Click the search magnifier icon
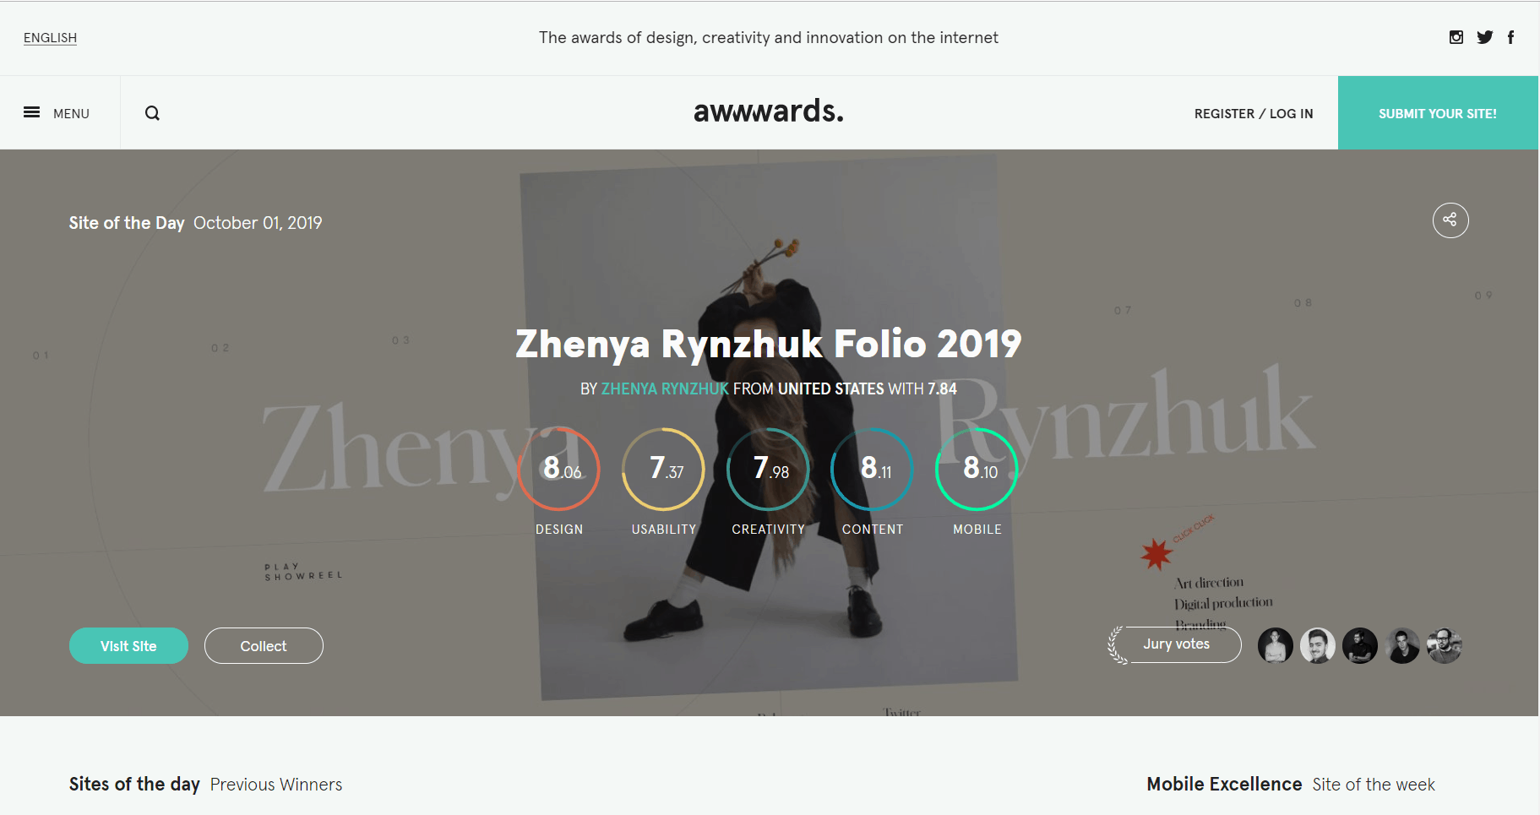Screen dimensions: 1540x815 [152, 113]
